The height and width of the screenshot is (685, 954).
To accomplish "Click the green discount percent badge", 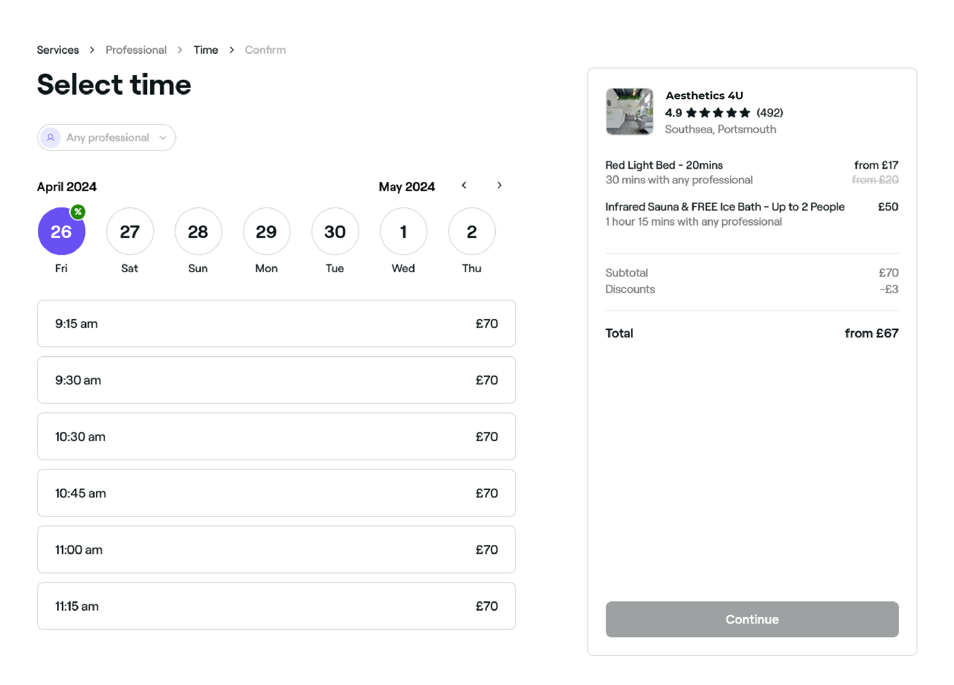I will click(x=78, y=212).
